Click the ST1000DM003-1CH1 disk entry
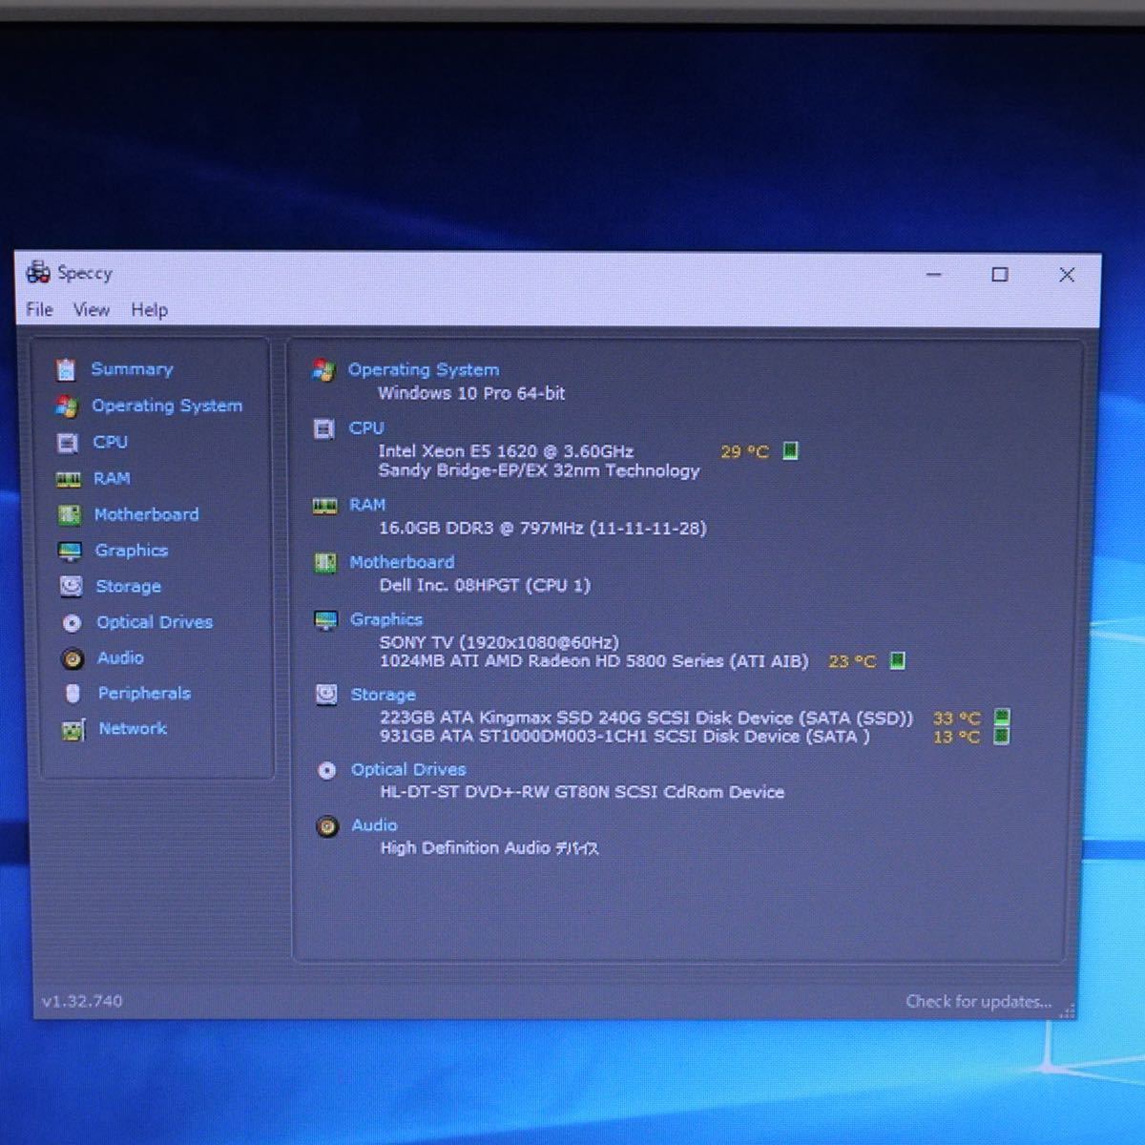The image size is (1145, 1145). pos(624,737)
